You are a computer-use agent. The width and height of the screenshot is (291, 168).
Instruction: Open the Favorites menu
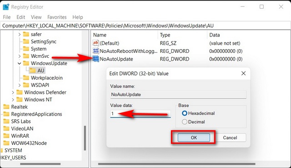point(57,17)
